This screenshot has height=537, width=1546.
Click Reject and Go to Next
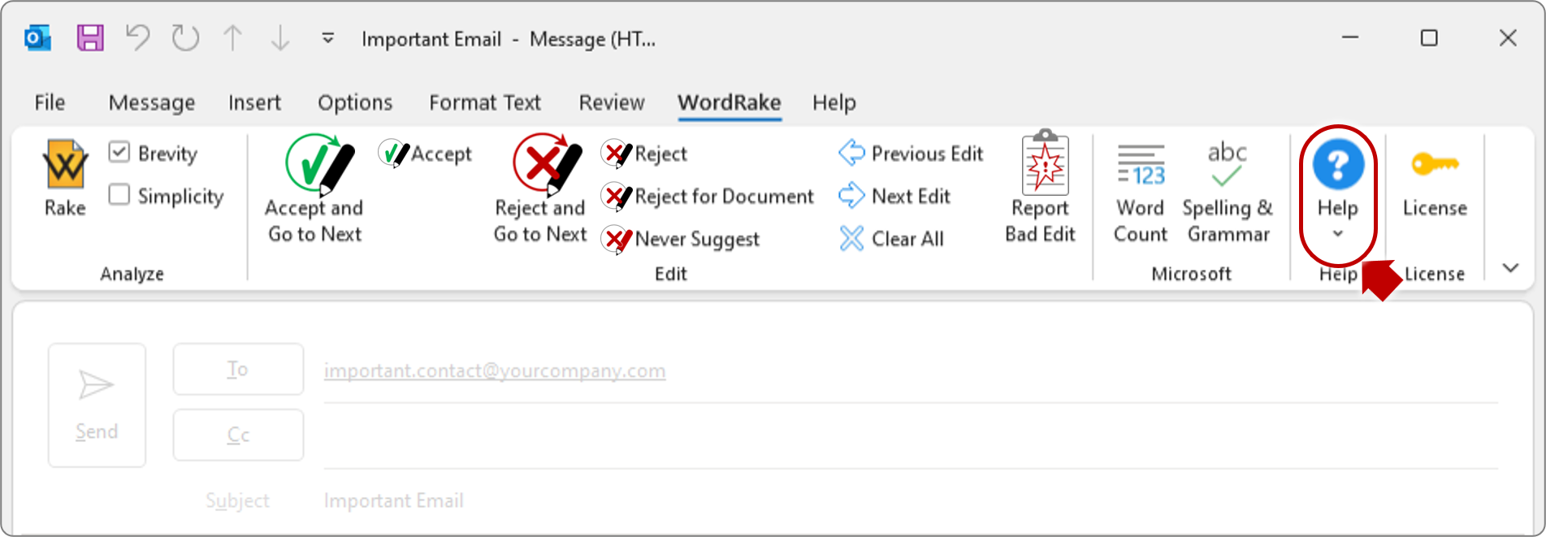[x=540, y=189]
